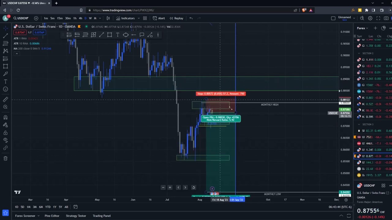Click the undo arrow in top toolbar

(191, 18)
